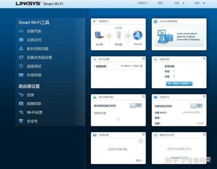Open 家长控制功能 in the sidebar

(38, 49)
